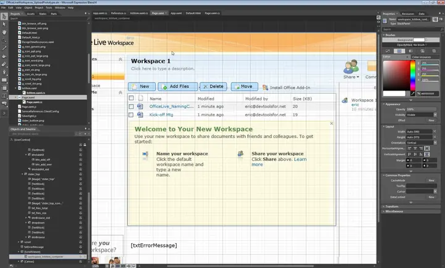Click the rainbow hue slider strip
Screen dimensions: 445x268
(x=413, y=76)
